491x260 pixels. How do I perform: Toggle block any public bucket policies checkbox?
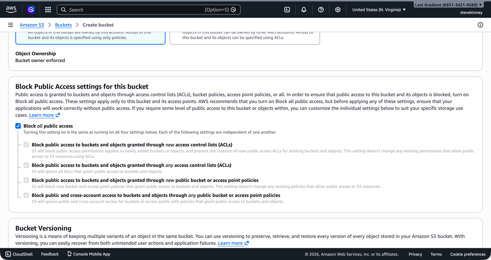pos(26,195)
